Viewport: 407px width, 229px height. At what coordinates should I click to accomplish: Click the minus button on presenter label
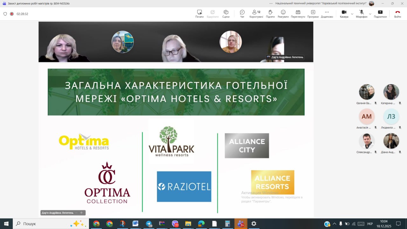pos(76,213)
